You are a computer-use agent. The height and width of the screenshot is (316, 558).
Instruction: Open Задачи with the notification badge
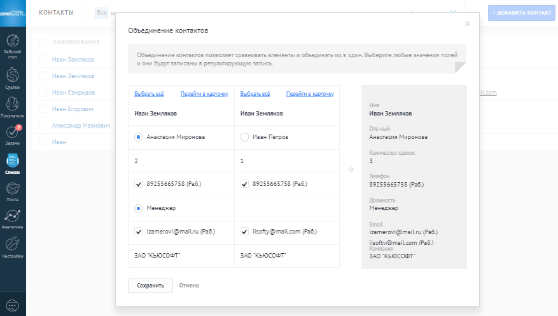13,134
